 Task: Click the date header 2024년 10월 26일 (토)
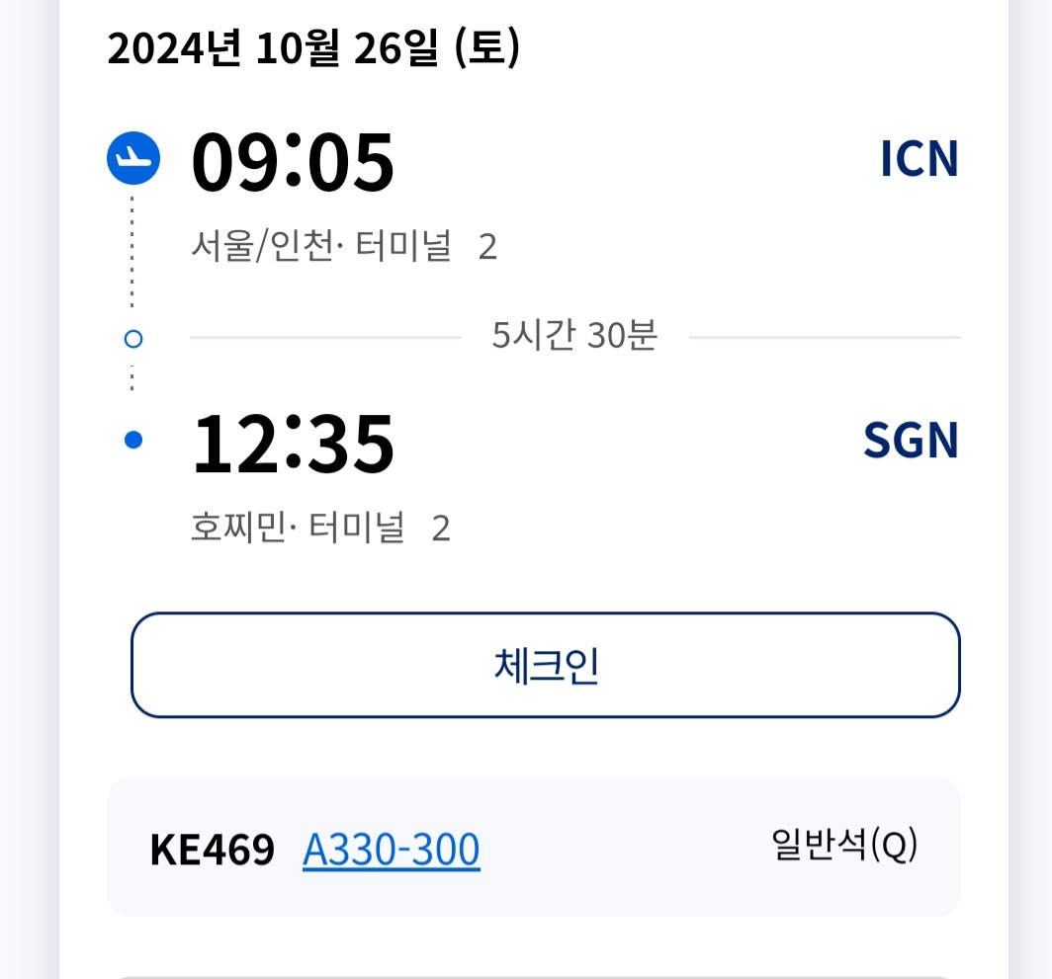pos(313,48)
